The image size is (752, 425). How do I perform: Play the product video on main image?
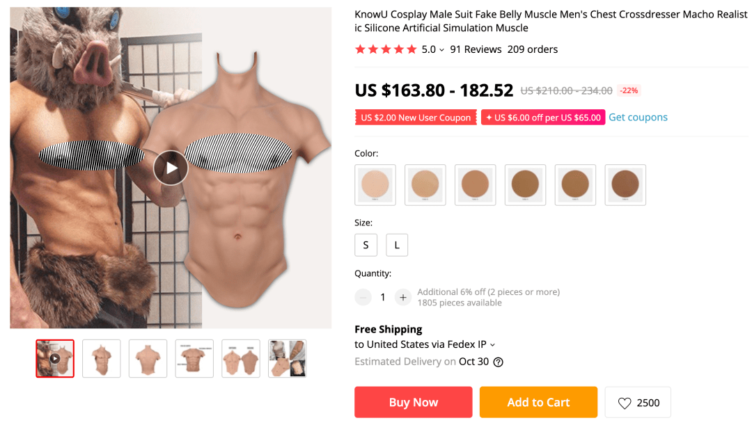coord(171,168)
